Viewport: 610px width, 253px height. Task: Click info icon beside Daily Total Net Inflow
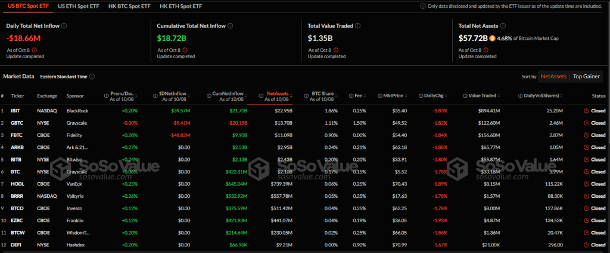click(x=64, y=26)
